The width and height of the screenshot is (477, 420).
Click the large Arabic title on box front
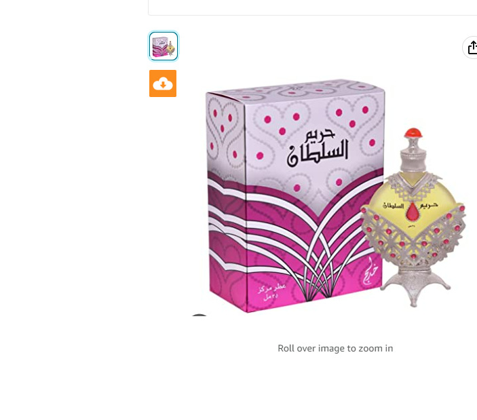pyautogui.click(x=318, y=147)
